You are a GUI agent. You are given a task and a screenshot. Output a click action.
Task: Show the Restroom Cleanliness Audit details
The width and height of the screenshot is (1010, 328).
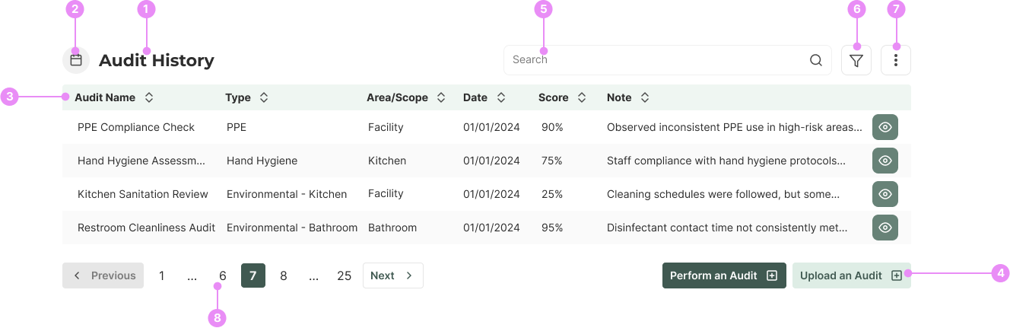click(x=885, y=228)
